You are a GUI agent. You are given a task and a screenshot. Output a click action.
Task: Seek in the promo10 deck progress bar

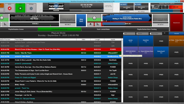34,24
